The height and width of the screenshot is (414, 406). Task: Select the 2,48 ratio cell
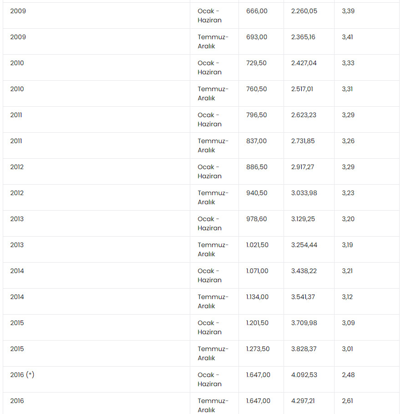(x=348, y=375)
